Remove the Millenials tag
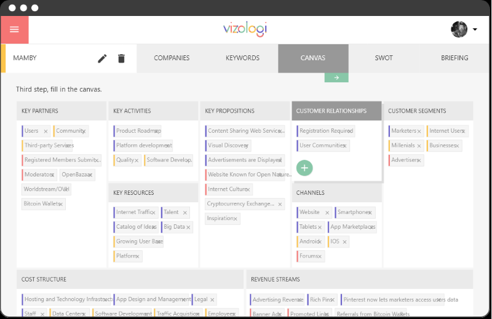The image size is (492, 319). click(x=419, y=146)
